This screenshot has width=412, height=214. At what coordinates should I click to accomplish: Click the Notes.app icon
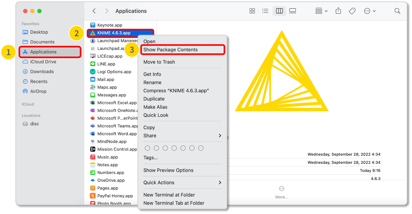pos(93,165)
